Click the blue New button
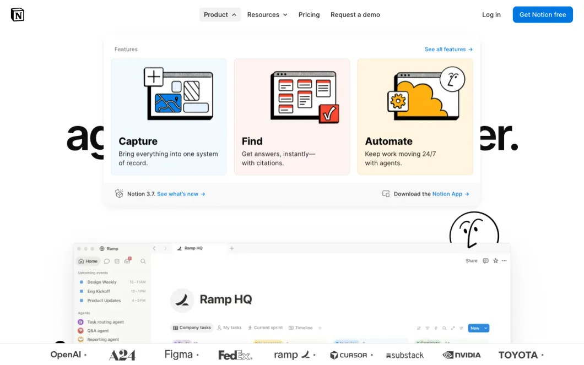This screenshot has height=365, width=584. pyautogui.click(x=475, y=328)
